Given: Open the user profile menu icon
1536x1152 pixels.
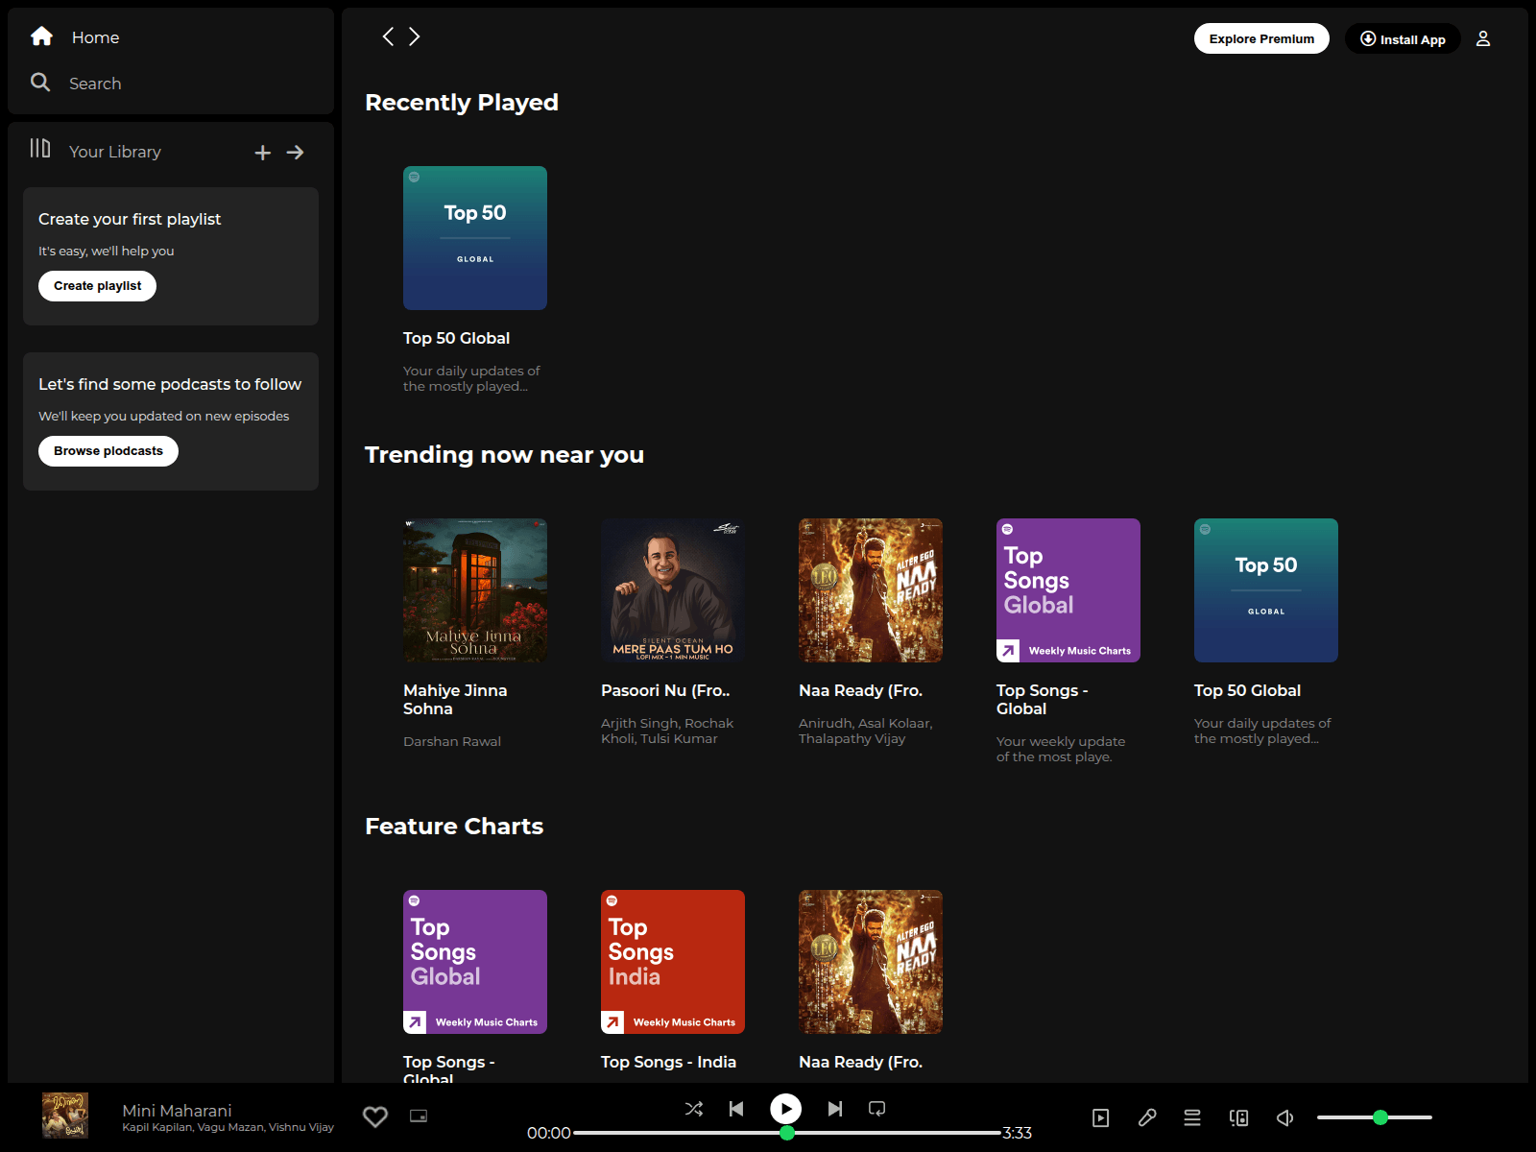Looking at the screenshot, I should [x=1483, y=38].
